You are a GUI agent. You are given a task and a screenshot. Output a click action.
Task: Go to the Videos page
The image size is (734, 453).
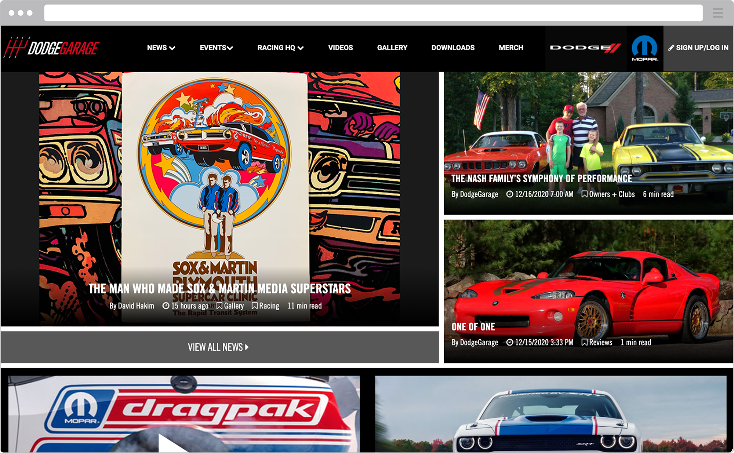pyautogui.click(x=341, y=48)
